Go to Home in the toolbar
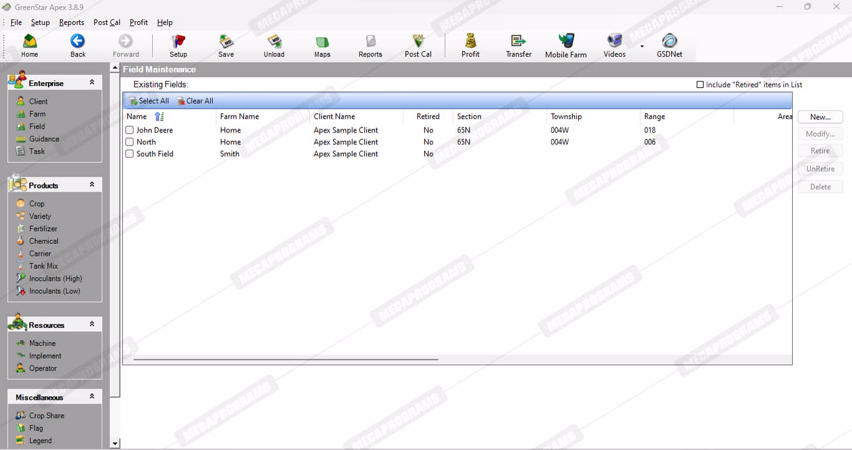 [x=29, y=46]
